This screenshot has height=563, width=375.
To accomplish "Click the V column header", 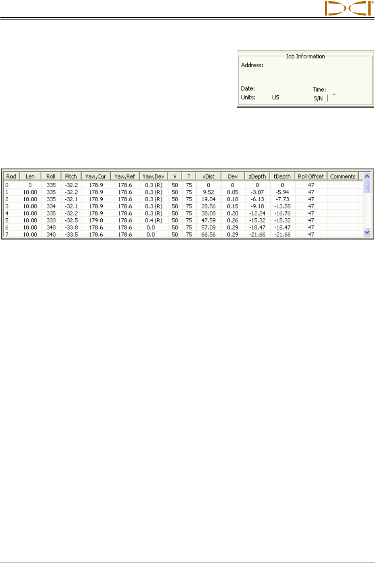I will [x=175, y=177].
